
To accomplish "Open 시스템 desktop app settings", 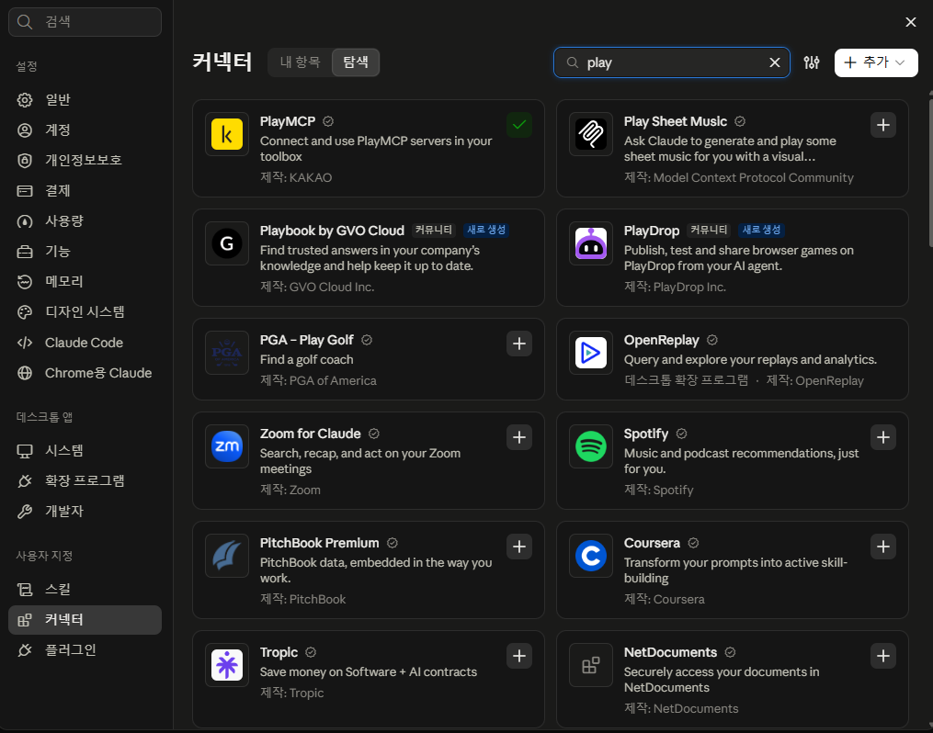I will 85,451.
